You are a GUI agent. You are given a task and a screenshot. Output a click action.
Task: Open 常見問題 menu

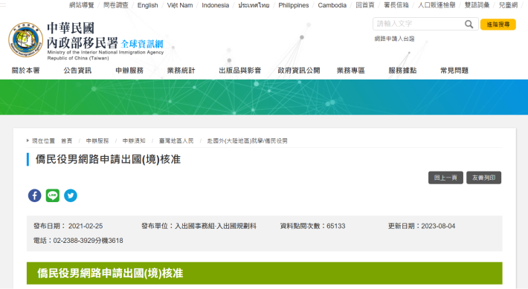coord(454,71)
